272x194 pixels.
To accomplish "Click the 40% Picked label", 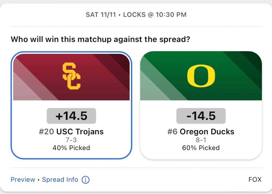I will pos(71,148).
